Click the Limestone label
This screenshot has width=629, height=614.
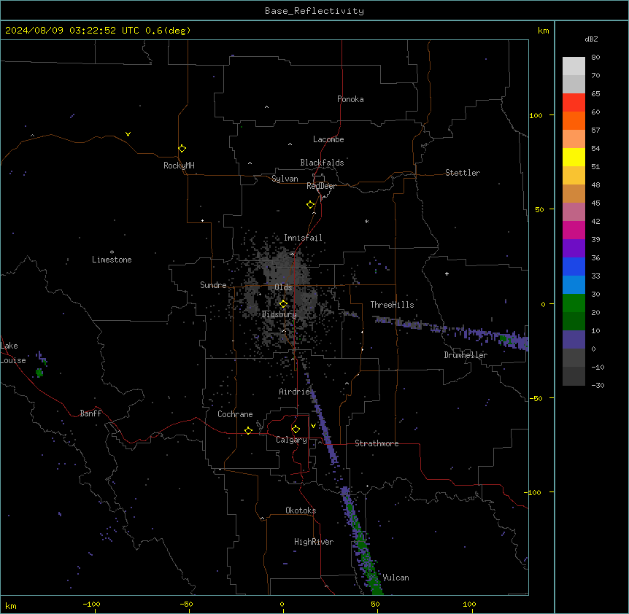(112, 260)
